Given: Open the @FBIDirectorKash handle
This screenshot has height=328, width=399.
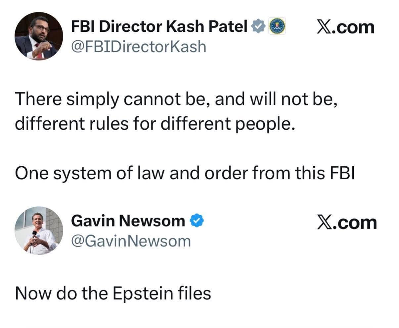Looking at the screenshot, I should point(139,47).
